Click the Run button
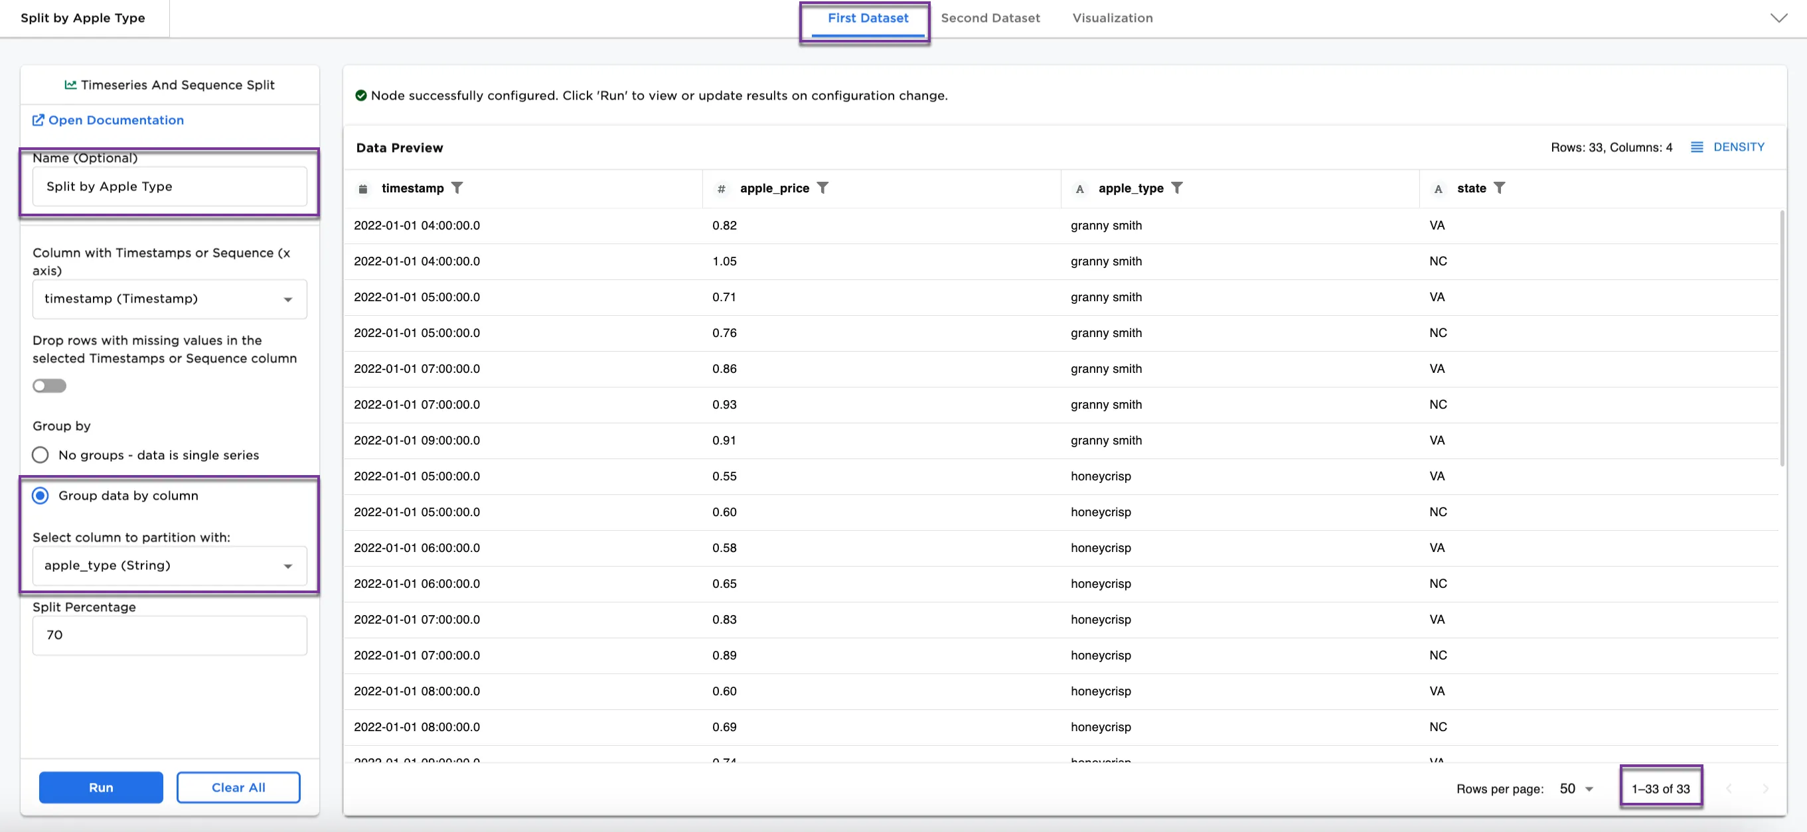Image resolution: width=1807 pixels, height=832 pixels. pyautogui.click(x=101, y=787)
